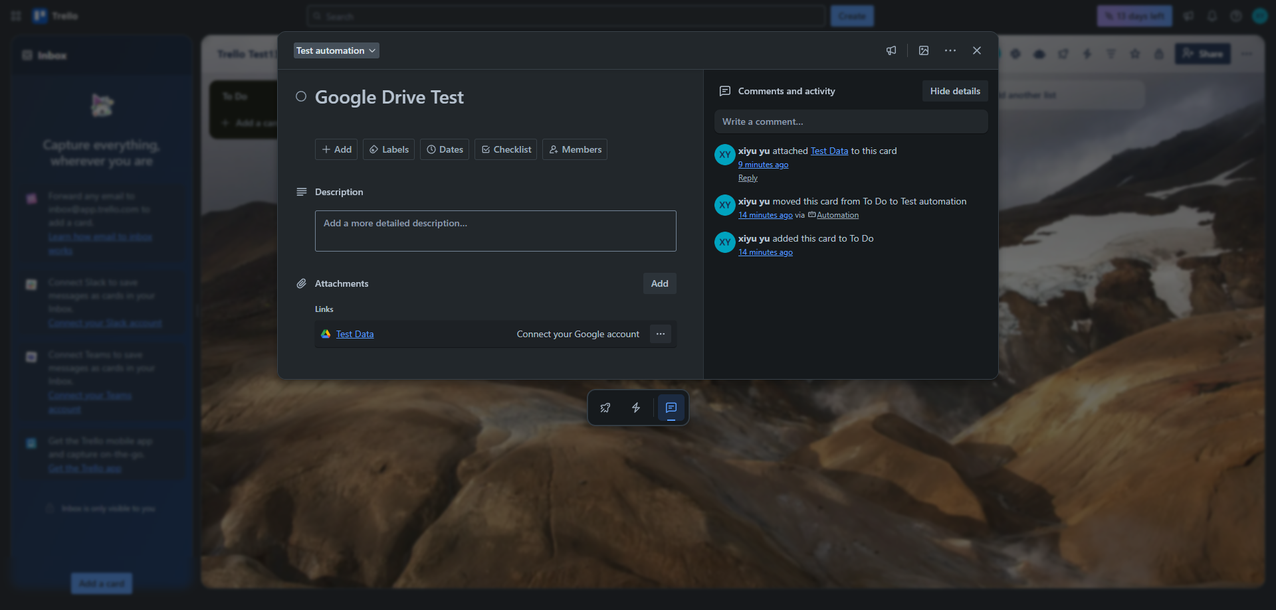Open the card actions three-dot menu
Image resolution: width=1276 pixels, height=610 pixels.
point(950,50)
